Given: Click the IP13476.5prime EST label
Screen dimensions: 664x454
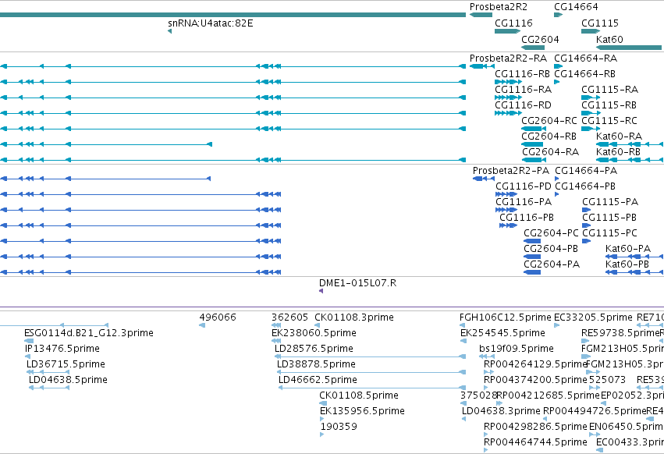Looking at the screenshot, I should click(62, 349).
